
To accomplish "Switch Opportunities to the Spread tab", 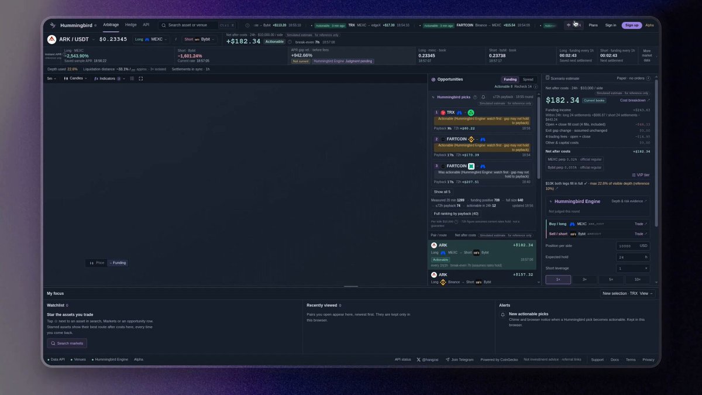I will tap(528, 79).
